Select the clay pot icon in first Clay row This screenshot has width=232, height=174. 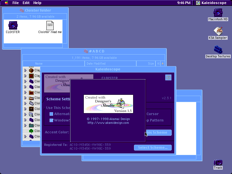pyautogui.click(x=31, y=70)
